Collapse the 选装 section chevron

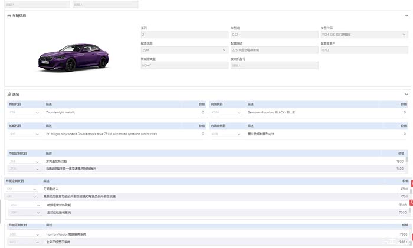407,95
